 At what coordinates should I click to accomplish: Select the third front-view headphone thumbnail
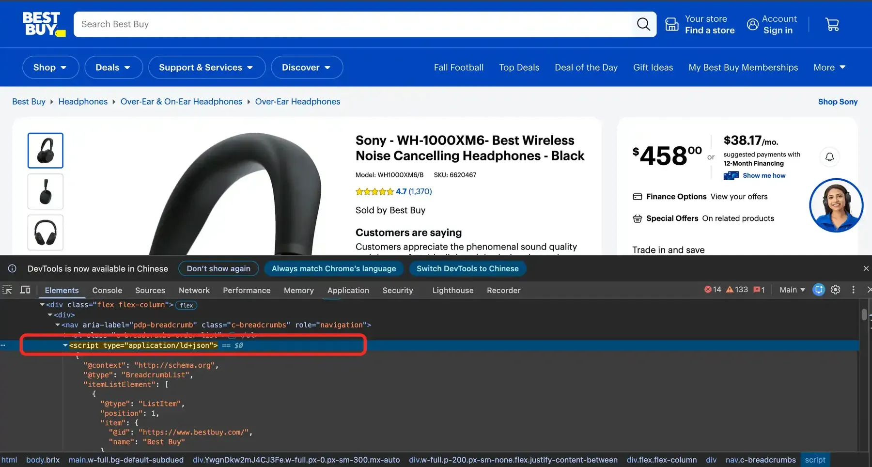coord(46,233)
